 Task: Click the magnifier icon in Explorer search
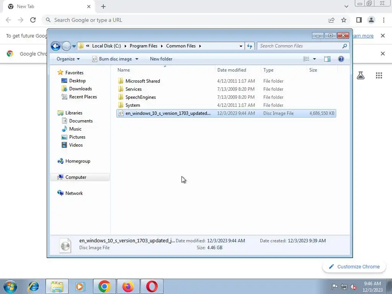tap(345, 46)
